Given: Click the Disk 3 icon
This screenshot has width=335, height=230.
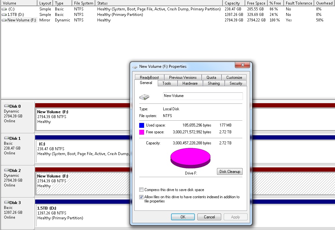Looking at the screenshot, I should pyautogui.click(x=7, y=202).
